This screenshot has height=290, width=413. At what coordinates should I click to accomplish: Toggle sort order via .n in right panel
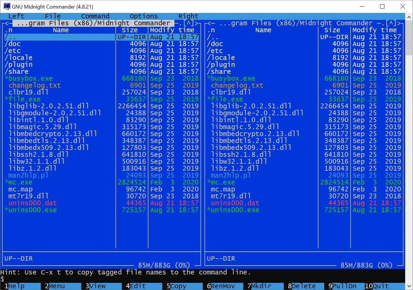[211, 30]
